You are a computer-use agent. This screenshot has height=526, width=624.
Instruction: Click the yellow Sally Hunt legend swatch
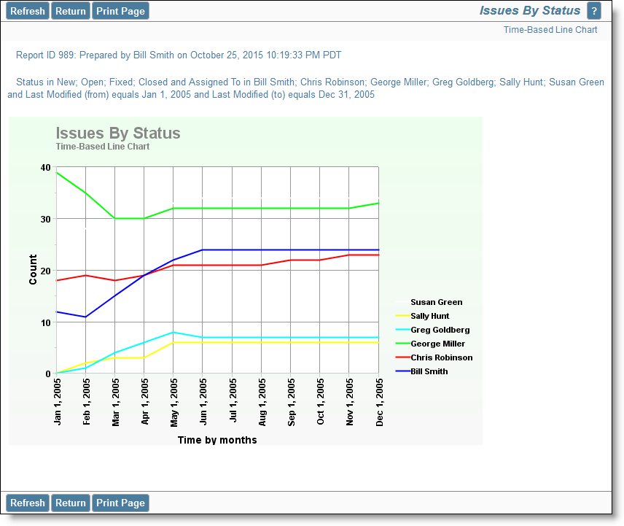[402, 316]
